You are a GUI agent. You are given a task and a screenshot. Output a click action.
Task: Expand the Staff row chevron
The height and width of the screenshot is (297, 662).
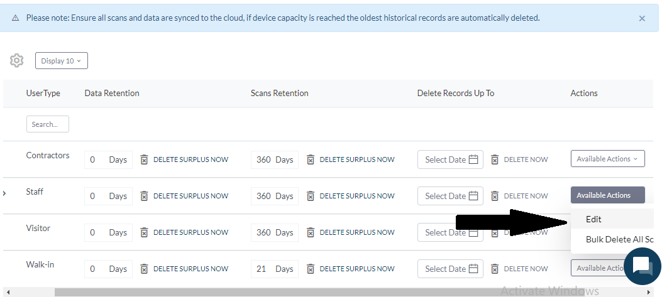pos(4,193)
